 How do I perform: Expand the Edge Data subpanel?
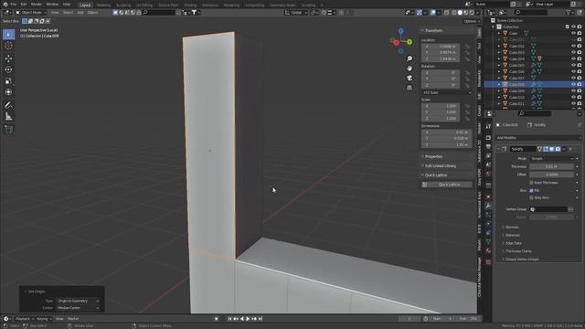point(513,243)
